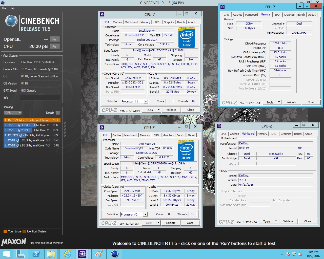Select ranking entry 12C/12T AMD Opteron
The height and width of the screenshot is (259, 324).
point(32,135)
